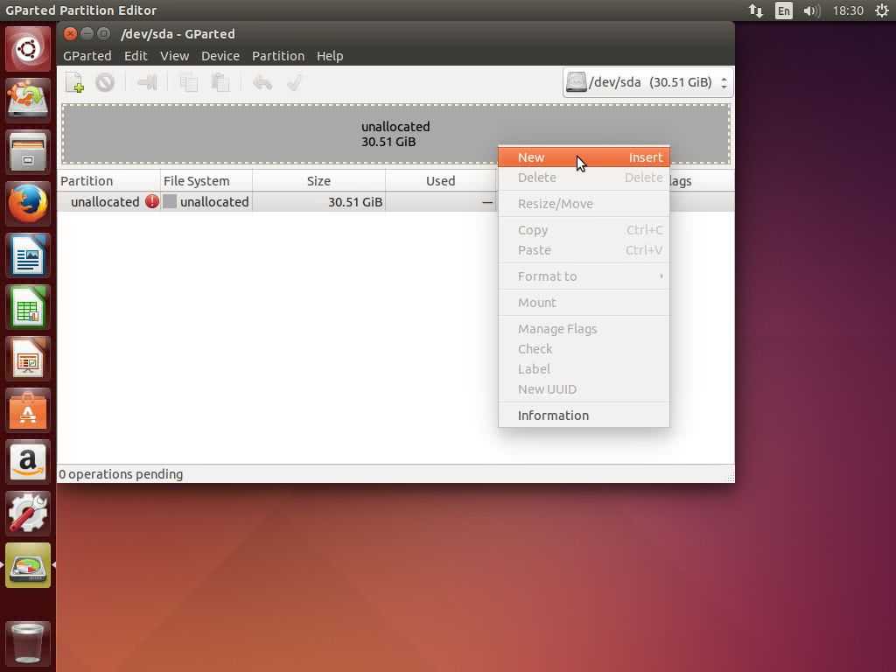Click the apply all operations checkmark
This screenshot has height=672, width=896.
point(295,82)
